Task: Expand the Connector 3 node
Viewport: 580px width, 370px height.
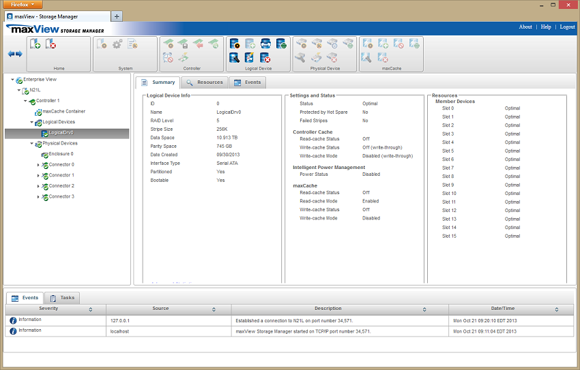Action: (x=38, y=197)
